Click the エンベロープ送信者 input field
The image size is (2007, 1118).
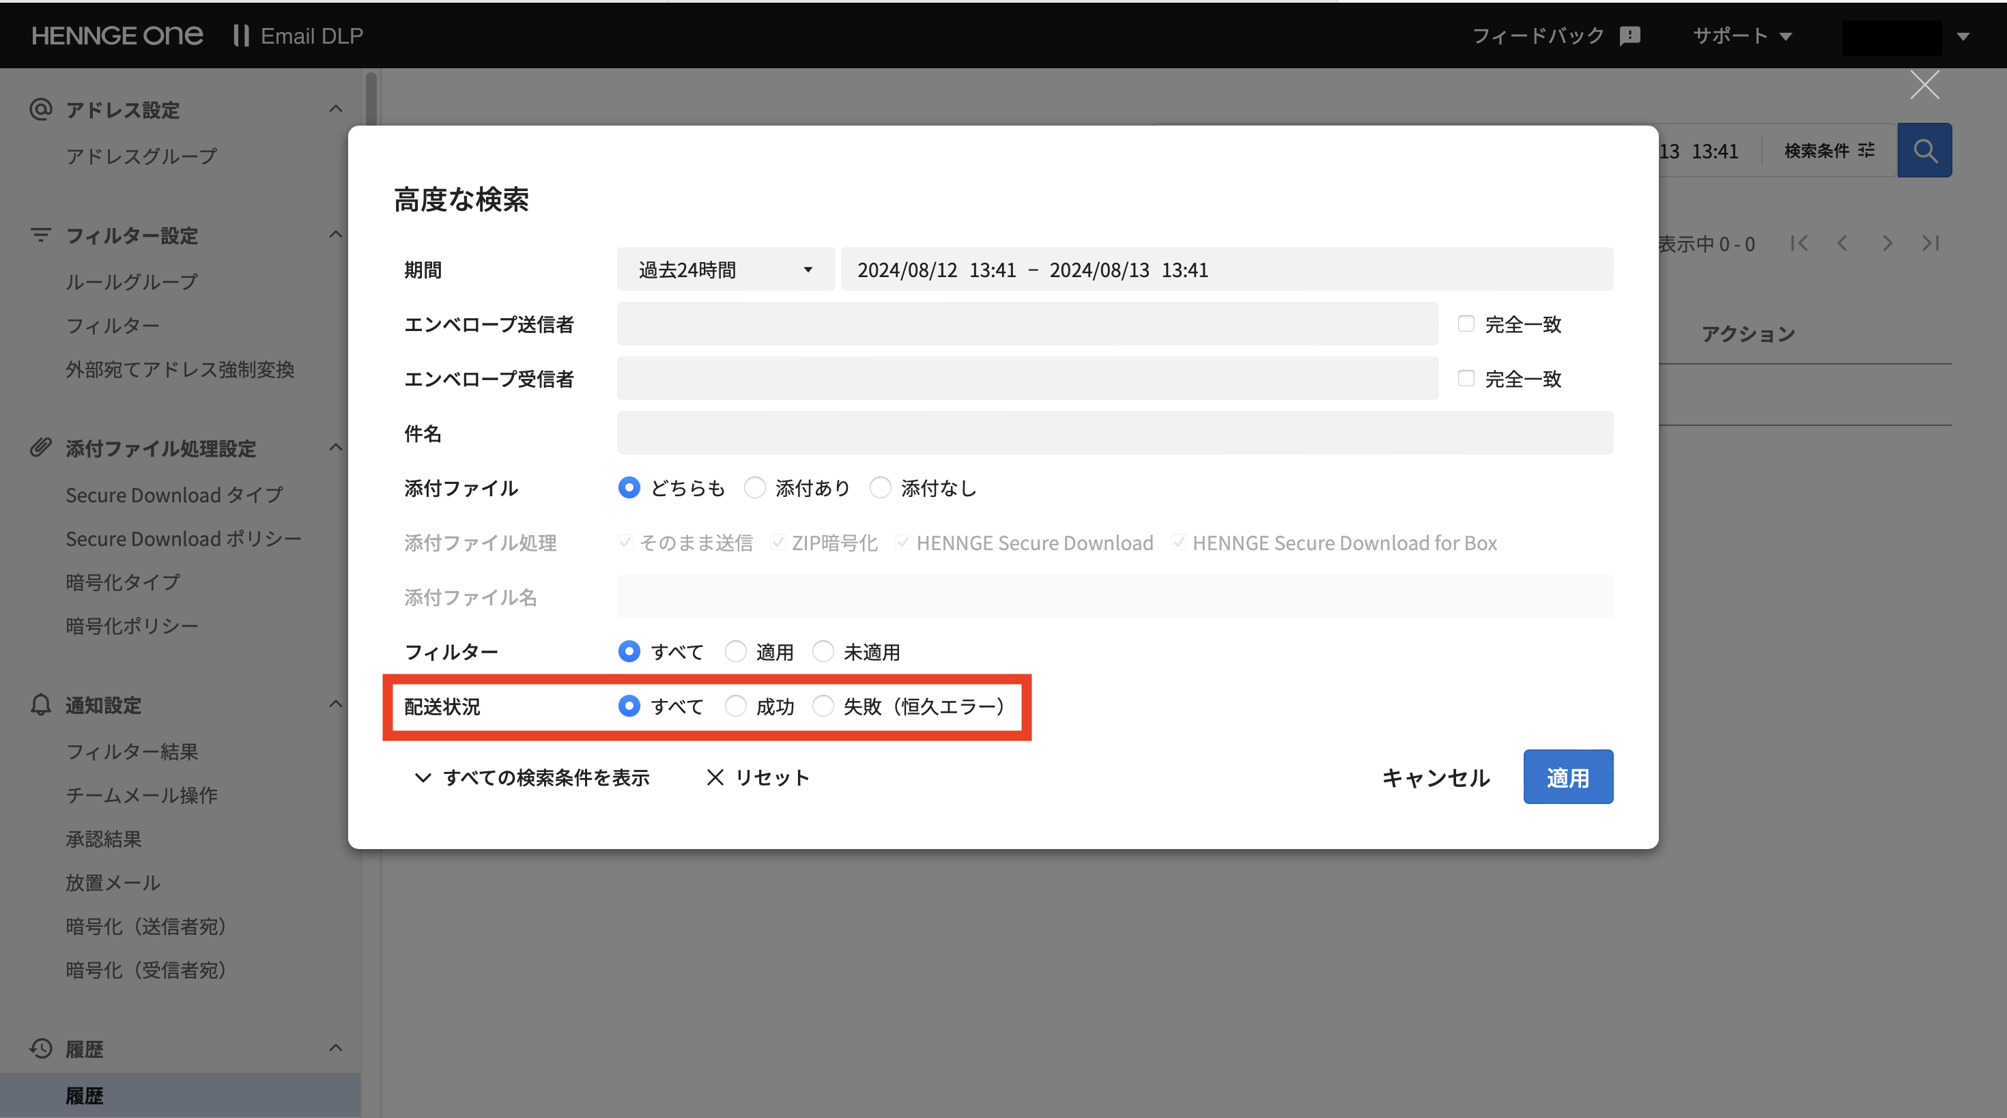tap(1027, 324)
